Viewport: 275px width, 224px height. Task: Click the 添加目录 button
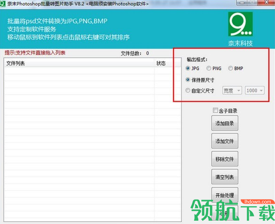225,123
